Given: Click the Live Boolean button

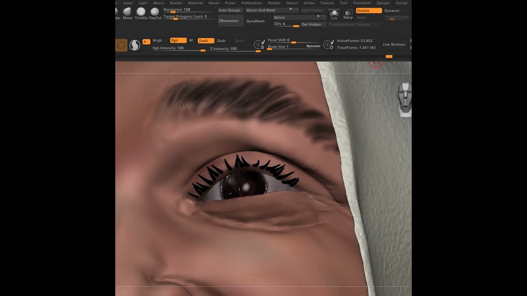Looking at the screenshot, I should click(x=394, y=44).
